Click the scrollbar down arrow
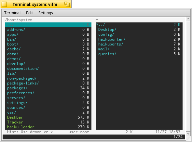This screenshot has width=192, height=142. point(188,134)
